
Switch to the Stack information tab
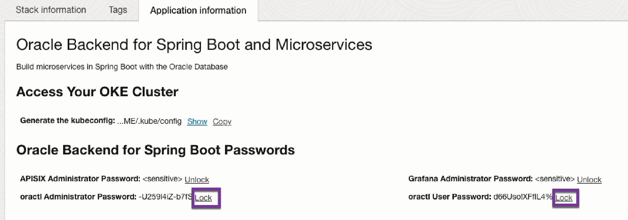tap(51, 10)
